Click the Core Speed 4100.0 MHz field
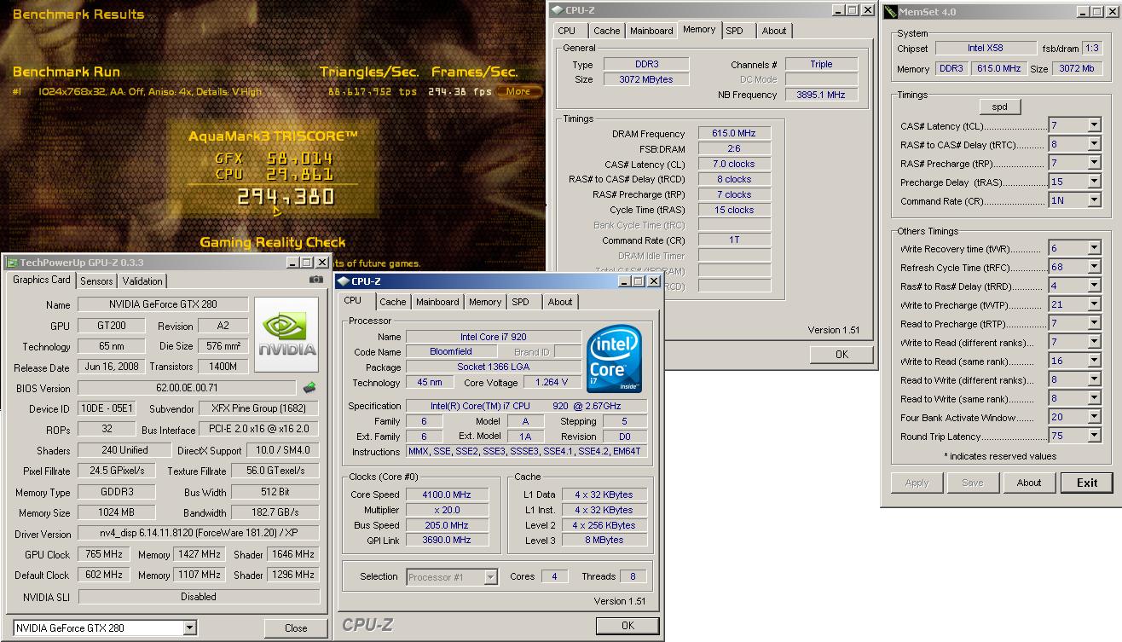1122x642 pixels. click(447, 495)
